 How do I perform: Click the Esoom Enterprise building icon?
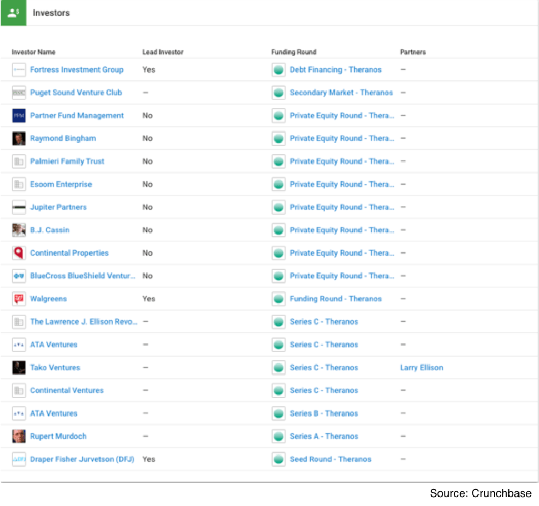(x=18, y=185)
